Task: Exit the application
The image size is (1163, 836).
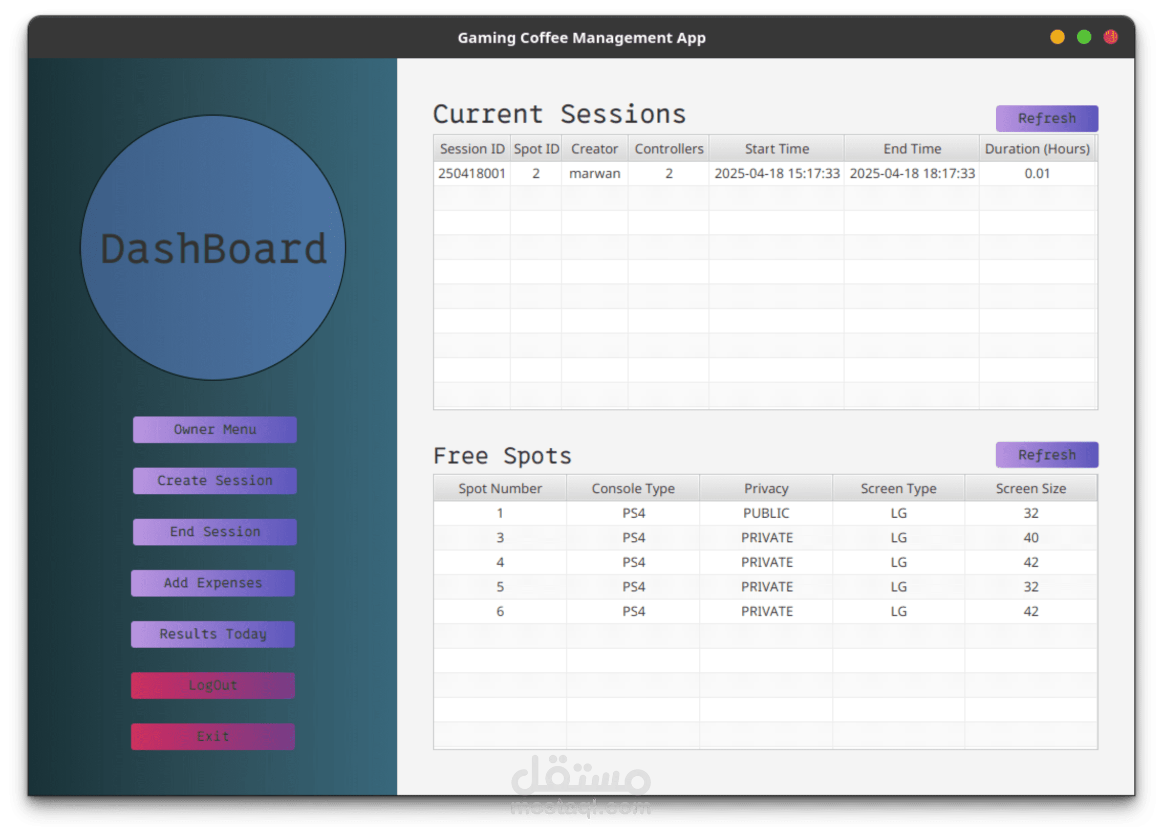Action: click(x=213, y=737)
